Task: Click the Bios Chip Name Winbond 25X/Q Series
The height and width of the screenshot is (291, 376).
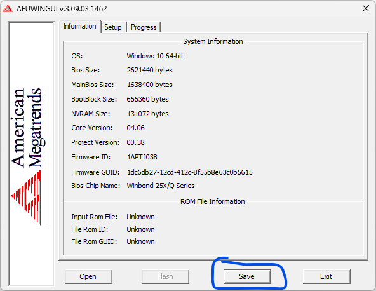Action: [161, 186]
